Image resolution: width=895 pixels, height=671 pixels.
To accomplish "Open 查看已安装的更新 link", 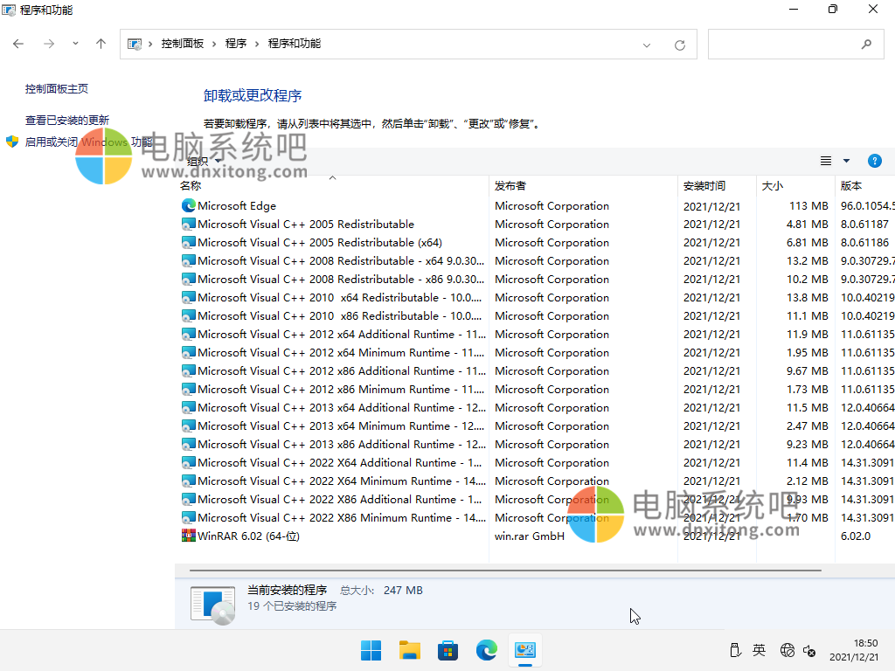I will pos(66,120).
